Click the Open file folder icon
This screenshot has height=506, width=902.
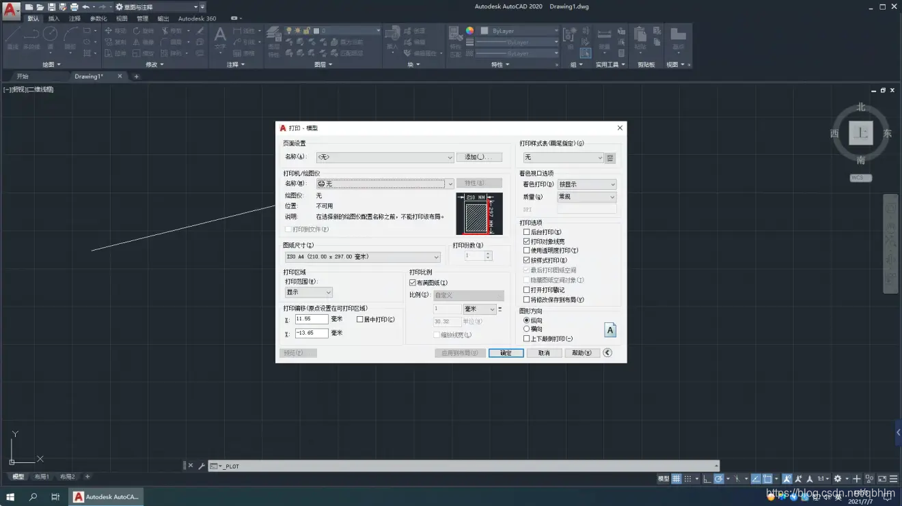click(x=40, y=7)
